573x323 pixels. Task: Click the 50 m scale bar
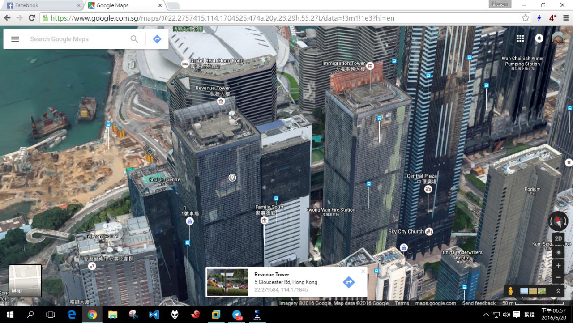(x=533, y=303)
